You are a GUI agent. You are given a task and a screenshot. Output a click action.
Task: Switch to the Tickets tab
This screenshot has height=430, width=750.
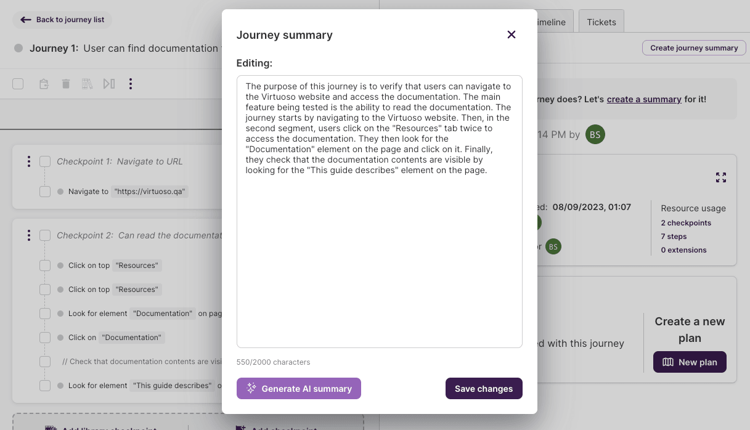pos(601,22)
